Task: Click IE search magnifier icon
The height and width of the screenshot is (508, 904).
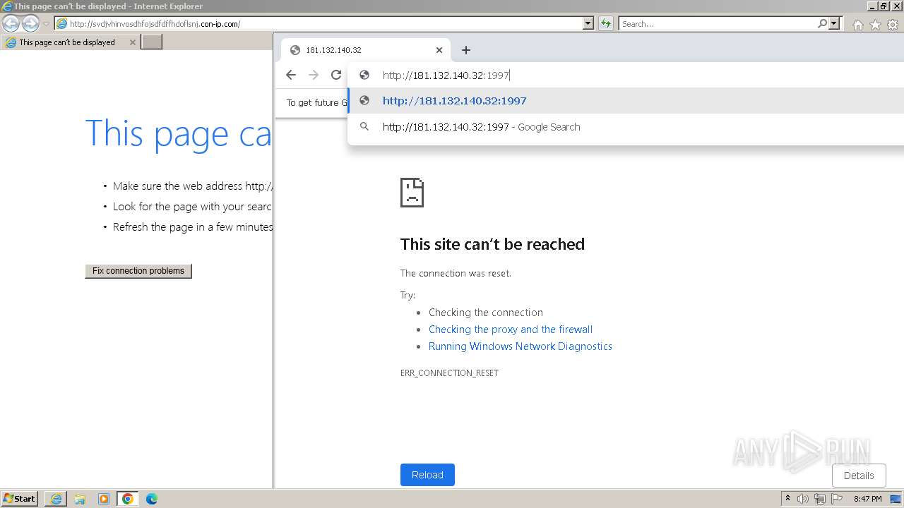Action: [x=822, y=24]
